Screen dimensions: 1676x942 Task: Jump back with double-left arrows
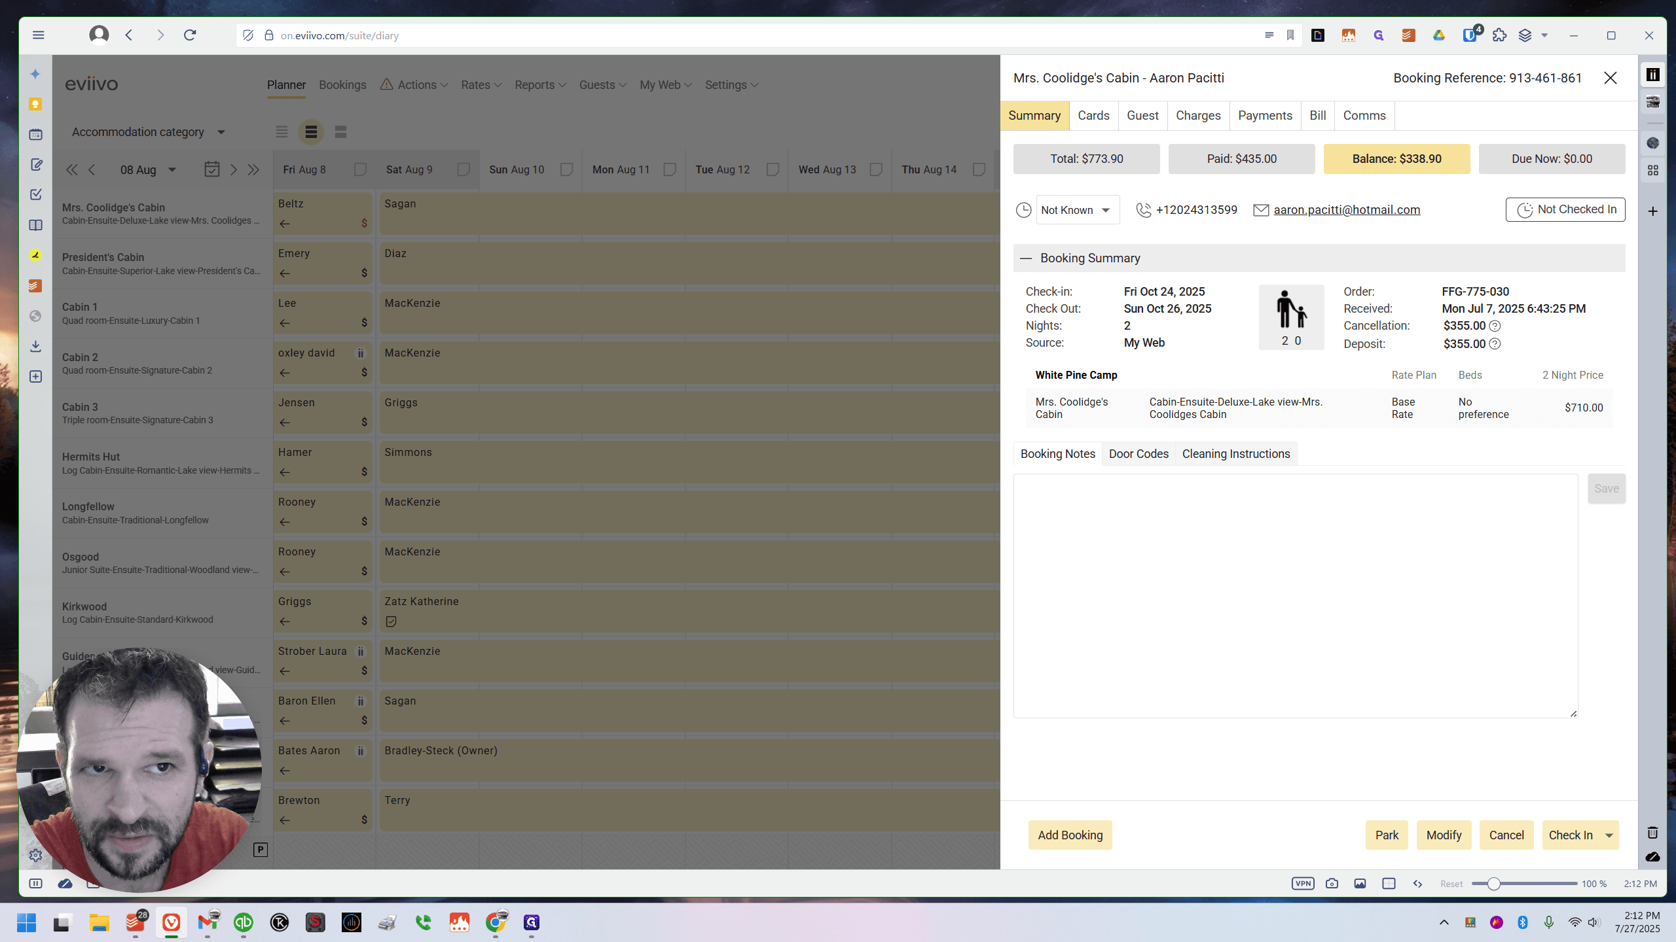pyautogui.click(x=71, y=170)
